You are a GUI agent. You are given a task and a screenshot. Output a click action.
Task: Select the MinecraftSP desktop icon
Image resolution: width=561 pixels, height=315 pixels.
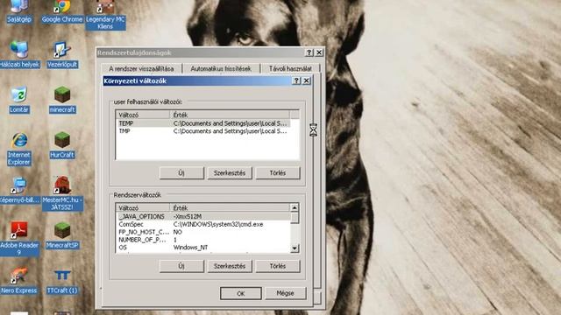tap(62, 235)
